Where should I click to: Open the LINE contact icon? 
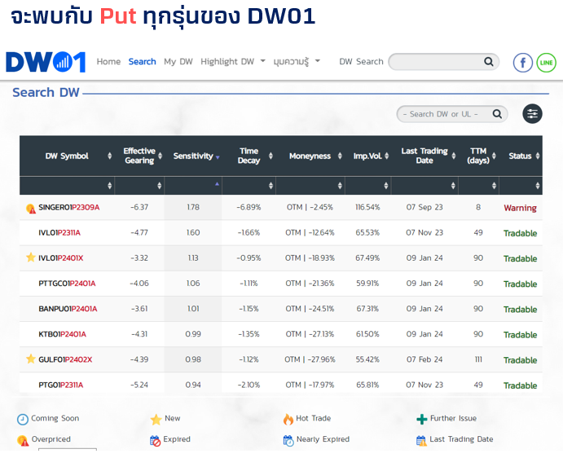546,63
